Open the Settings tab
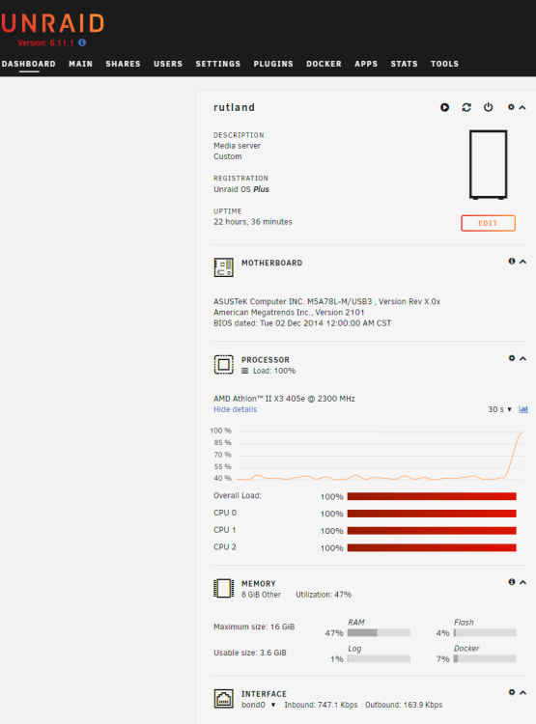The height and width of the screenshot is (724, 536). tap(218, 64)
